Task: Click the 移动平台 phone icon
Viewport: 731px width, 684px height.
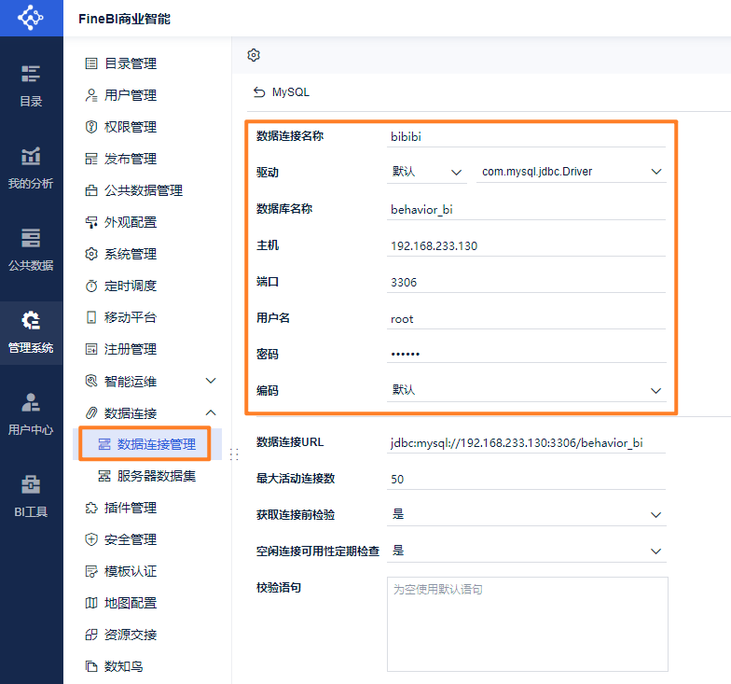Action: click(91, 317)
